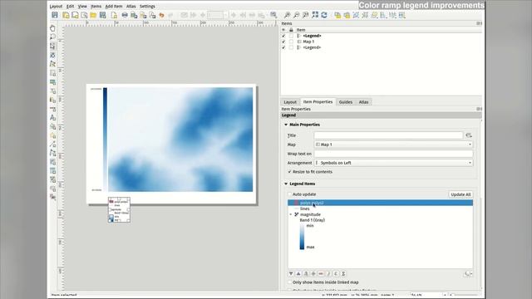Click the Move item up arrow below legend list
532x299 pixels.
coord(298,273)
